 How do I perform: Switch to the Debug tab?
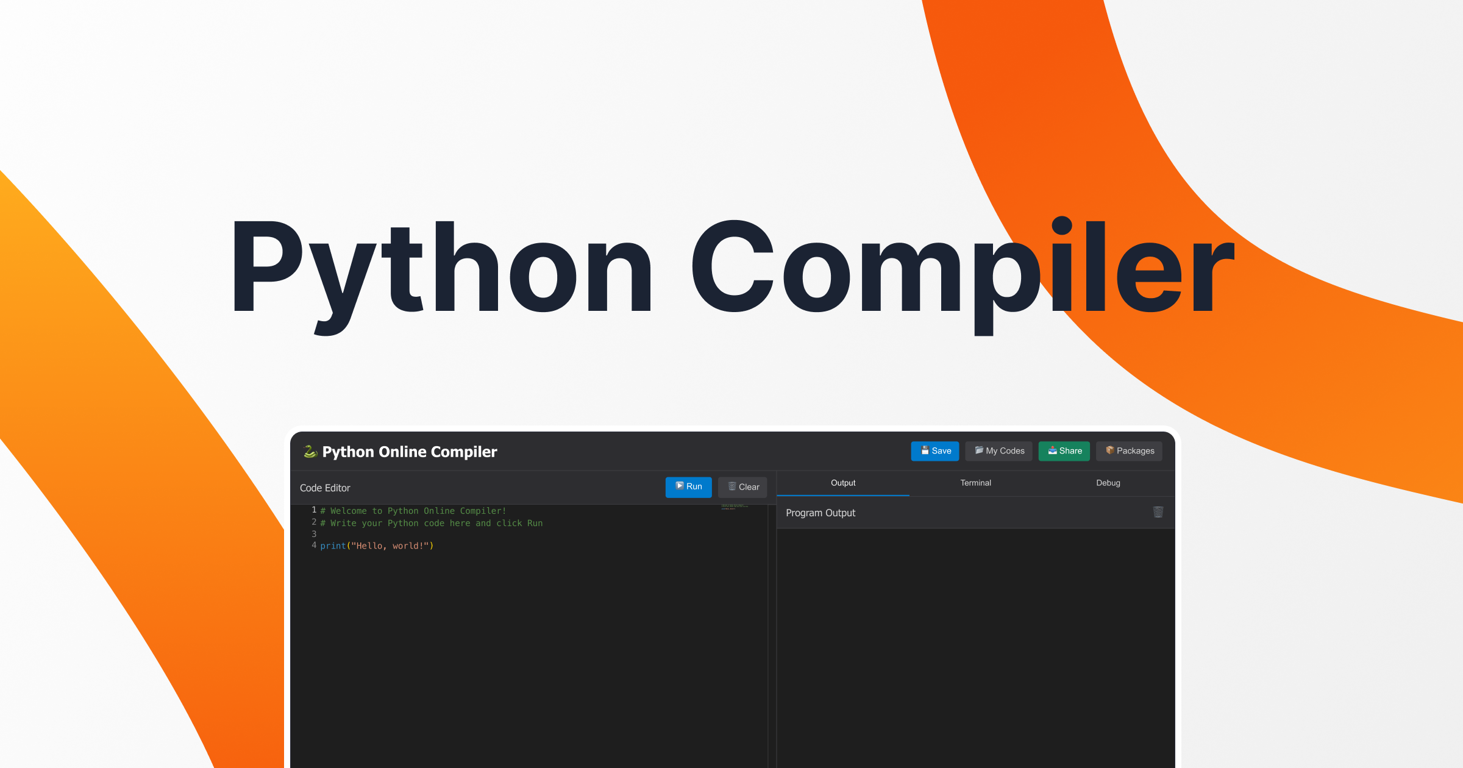[x=1108, y=483]
